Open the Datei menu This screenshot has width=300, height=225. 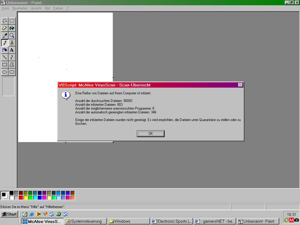click(5, 8)
